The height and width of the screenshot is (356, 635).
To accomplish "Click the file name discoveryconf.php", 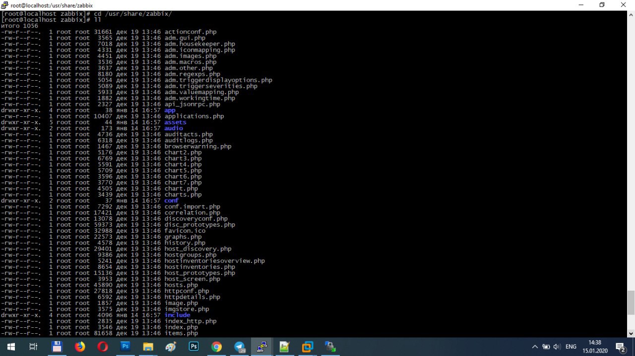I will tap(196, 218).
